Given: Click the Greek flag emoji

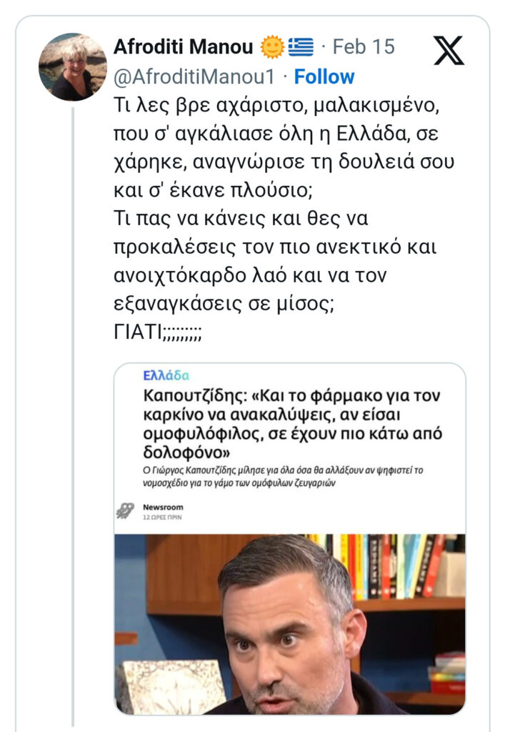Looking at the screenshot, I should [x=301, y=48].
